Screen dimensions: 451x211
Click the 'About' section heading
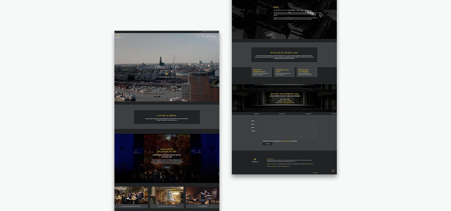(276, 7)
